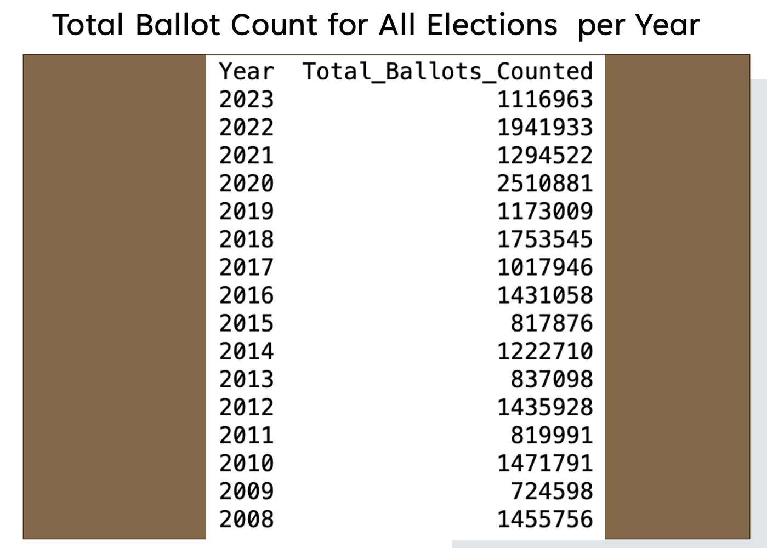The height and width of the screenshot is (548, 767).
Task: Click the value 837098 for 2013
Action: click(552, 379)
